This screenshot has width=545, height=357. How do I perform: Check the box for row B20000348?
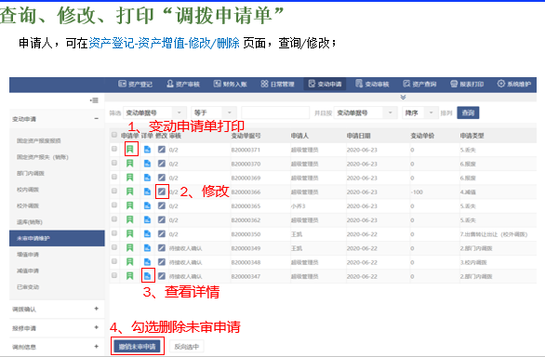(114, 261)
